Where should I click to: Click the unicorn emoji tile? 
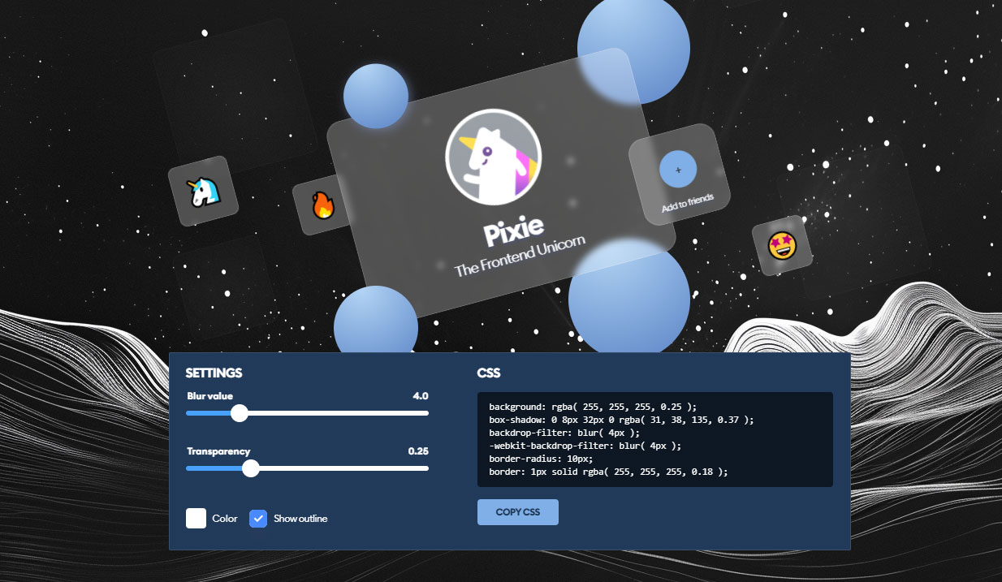203,191
